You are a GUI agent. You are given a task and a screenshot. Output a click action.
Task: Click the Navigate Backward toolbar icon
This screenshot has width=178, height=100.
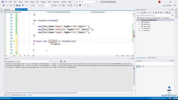click(x=4, y=5)
